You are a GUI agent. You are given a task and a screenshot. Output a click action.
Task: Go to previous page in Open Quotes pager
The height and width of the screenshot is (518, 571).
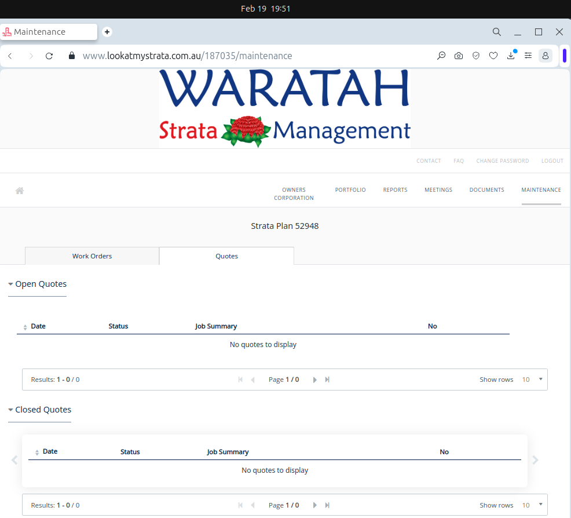click(252, 380)
